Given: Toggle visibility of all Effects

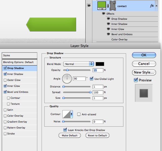Looking at the screenshot, I should tap(103, 14).
